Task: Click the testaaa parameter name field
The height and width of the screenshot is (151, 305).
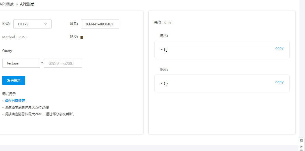Action: (x=21, y=63)
